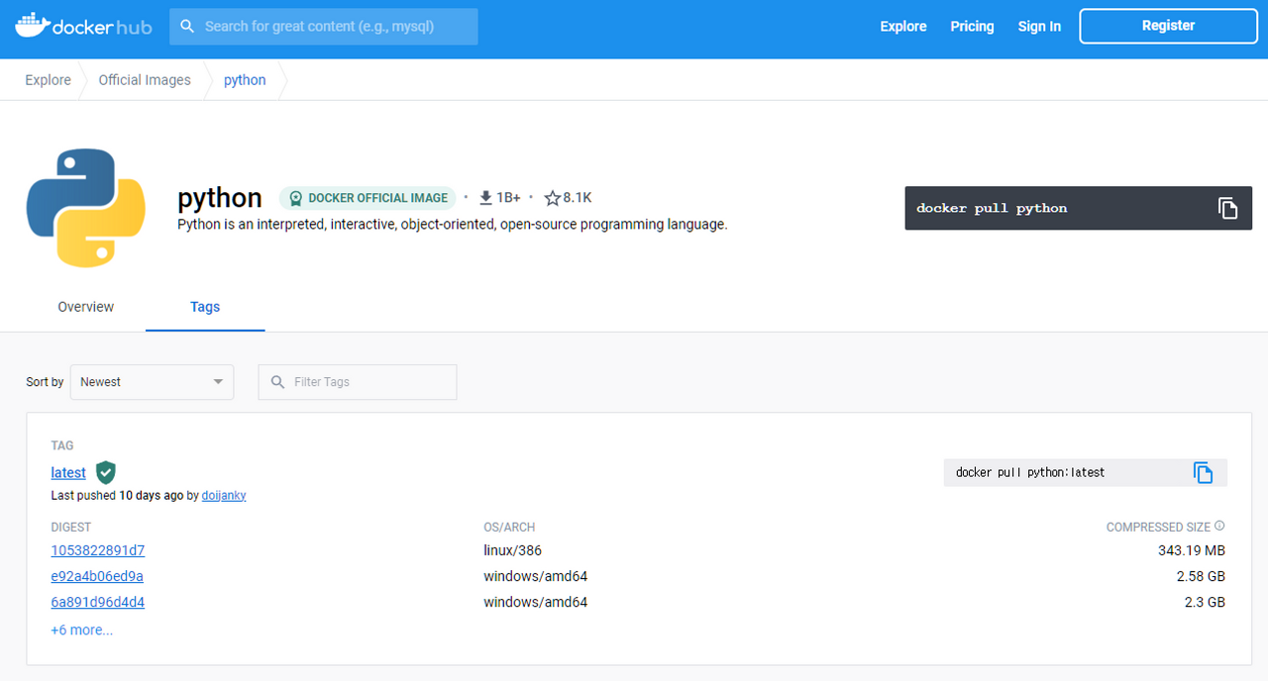This screenshot has width=1268, height=681.
Task: Click the star rating icon
Action: (x=552, y=198)
